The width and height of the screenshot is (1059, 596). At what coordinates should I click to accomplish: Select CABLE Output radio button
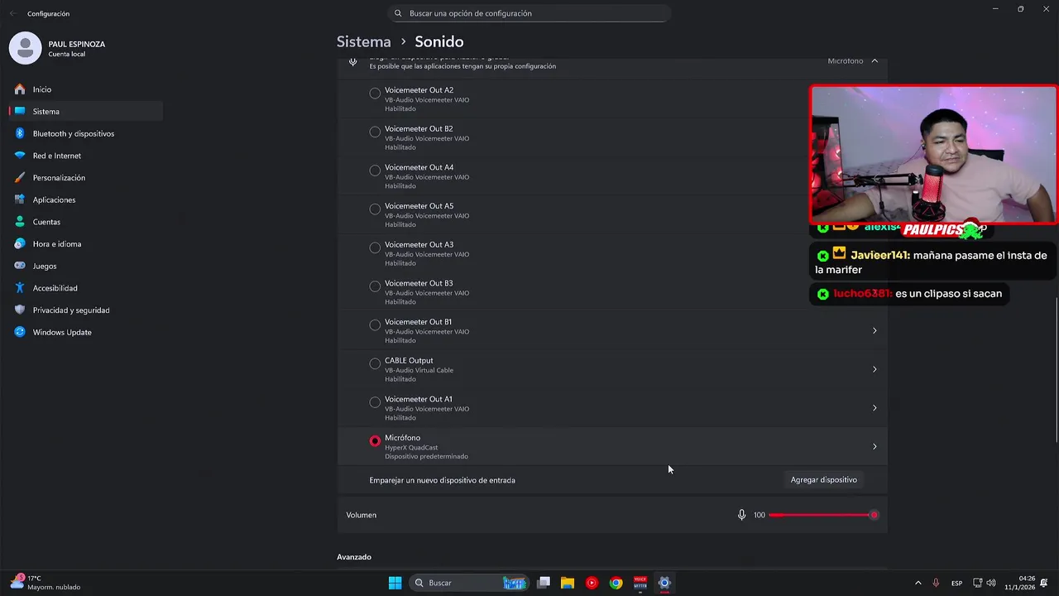coord(375,363)
